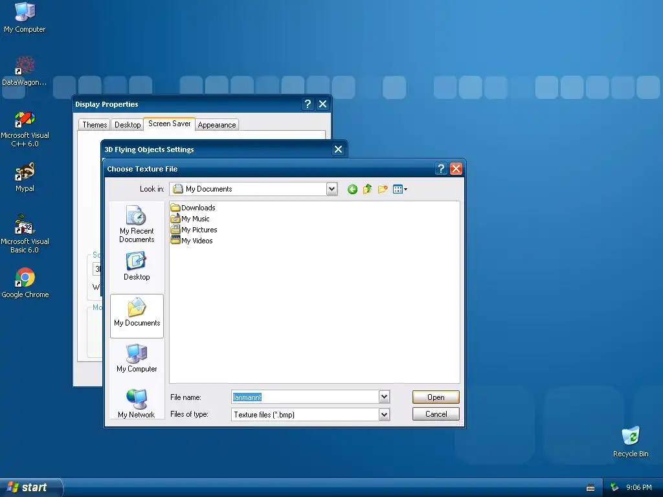Go back using the green arrow icon
663x497 pixels.
352,190
